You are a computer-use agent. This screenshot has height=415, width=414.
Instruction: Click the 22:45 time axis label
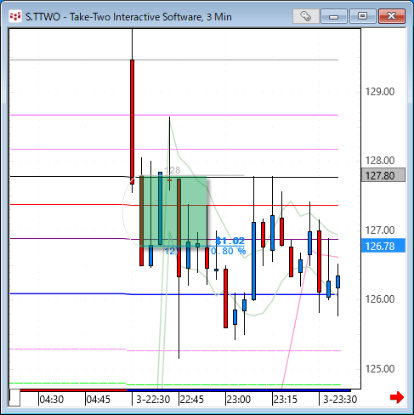coord(192,400)
